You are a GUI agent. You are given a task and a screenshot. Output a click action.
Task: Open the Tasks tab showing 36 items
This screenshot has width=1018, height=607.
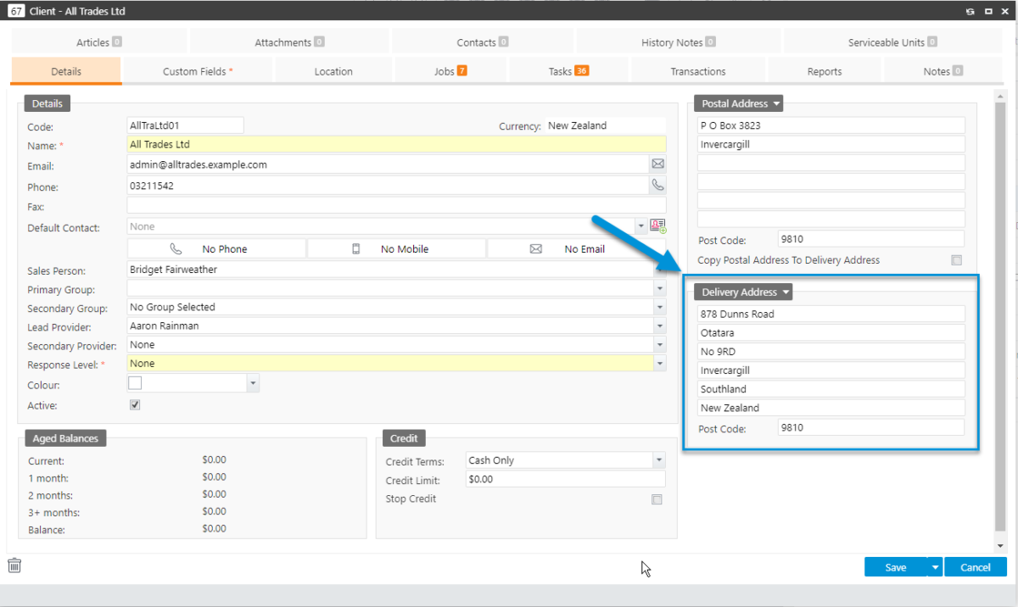point(568,71)
